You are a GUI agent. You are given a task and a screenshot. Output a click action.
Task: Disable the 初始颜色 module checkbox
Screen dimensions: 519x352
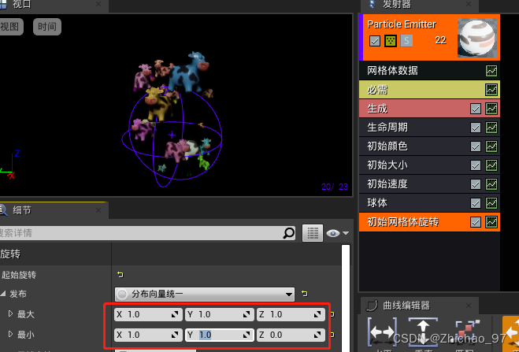(x=476, y=146)
